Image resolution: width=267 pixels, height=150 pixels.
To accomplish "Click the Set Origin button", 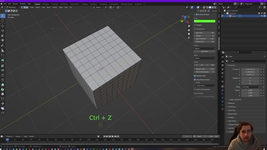I will (x=204, y=51).
